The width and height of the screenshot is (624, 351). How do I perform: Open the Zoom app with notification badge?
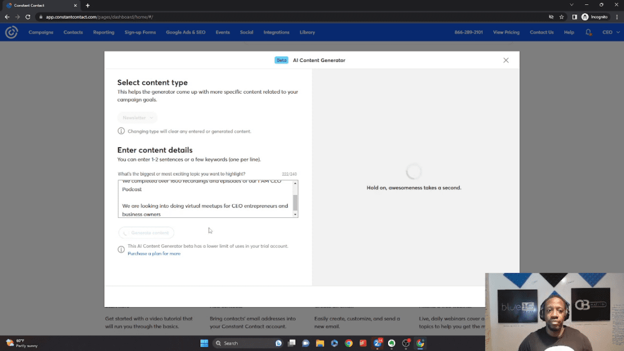(x=377, y=343)
